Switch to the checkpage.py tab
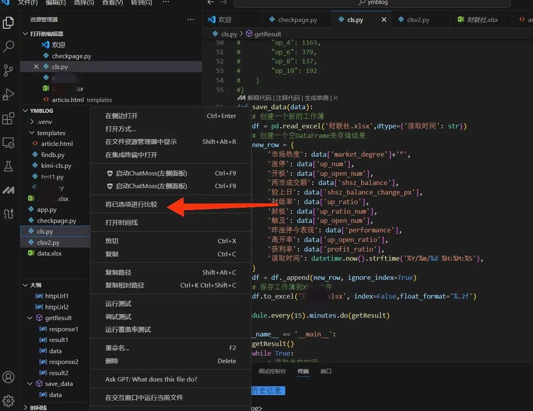The width and height of the screenshot is (533, 411). point(297,19)
